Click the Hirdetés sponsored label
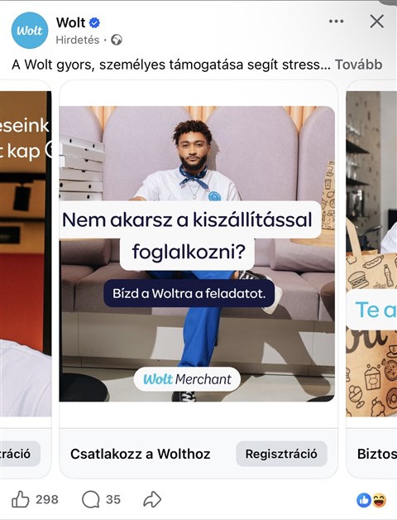Screen dimensions: 397x520 point(78,40)
